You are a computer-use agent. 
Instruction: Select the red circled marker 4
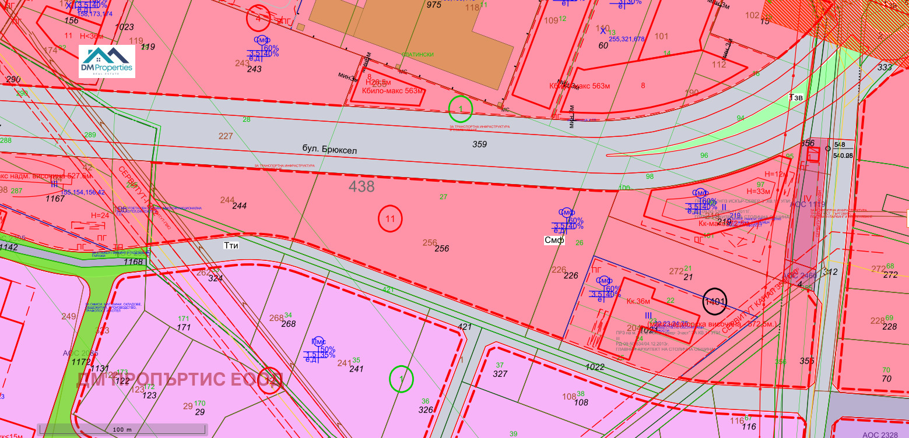tap(258, 17)
